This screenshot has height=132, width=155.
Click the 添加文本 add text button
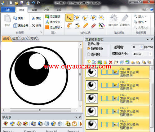[x=53, y=22]
